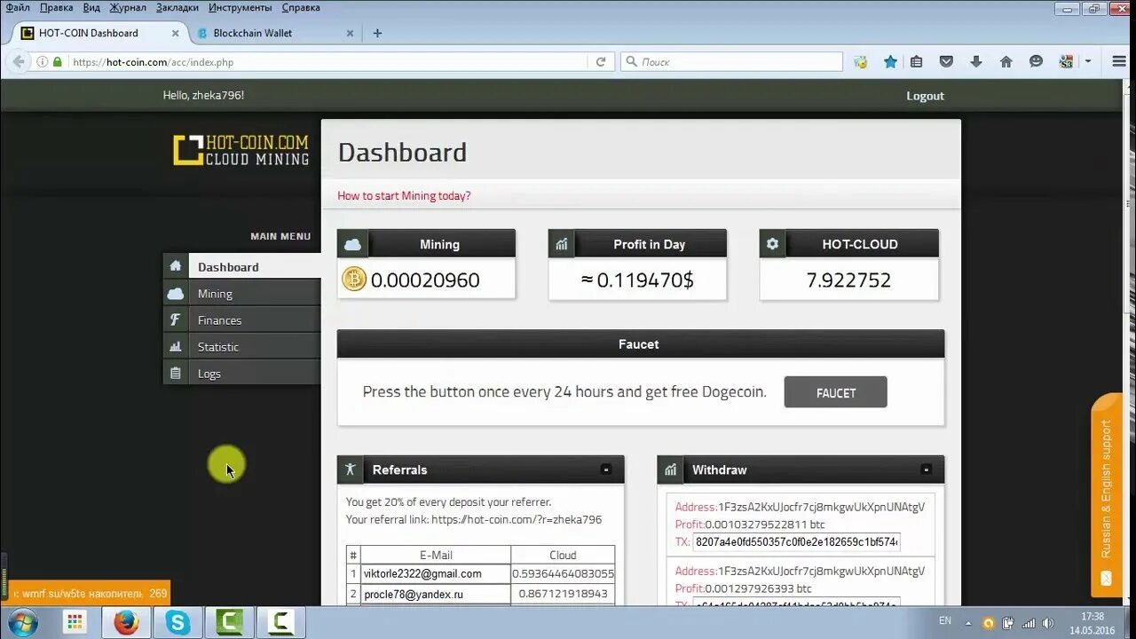Click the Withdraw chart icon
1136x639 pixels.
click(671, 469)
